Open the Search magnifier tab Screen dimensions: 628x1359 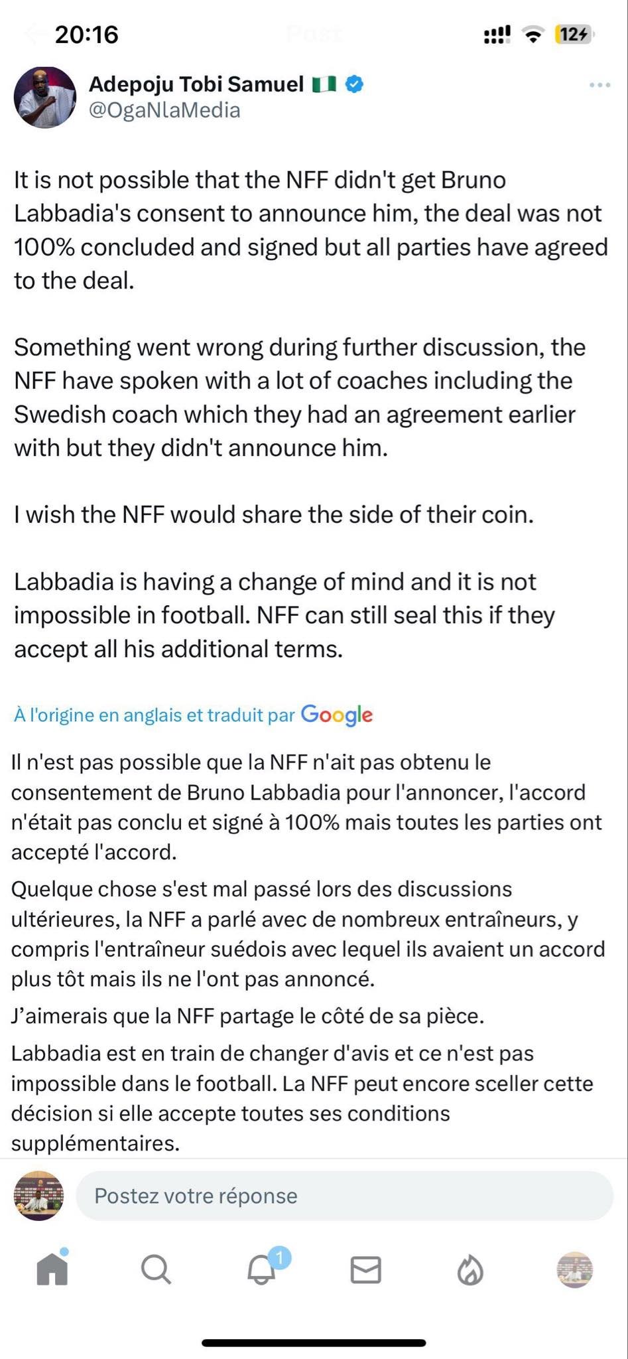pos(157,1270)
